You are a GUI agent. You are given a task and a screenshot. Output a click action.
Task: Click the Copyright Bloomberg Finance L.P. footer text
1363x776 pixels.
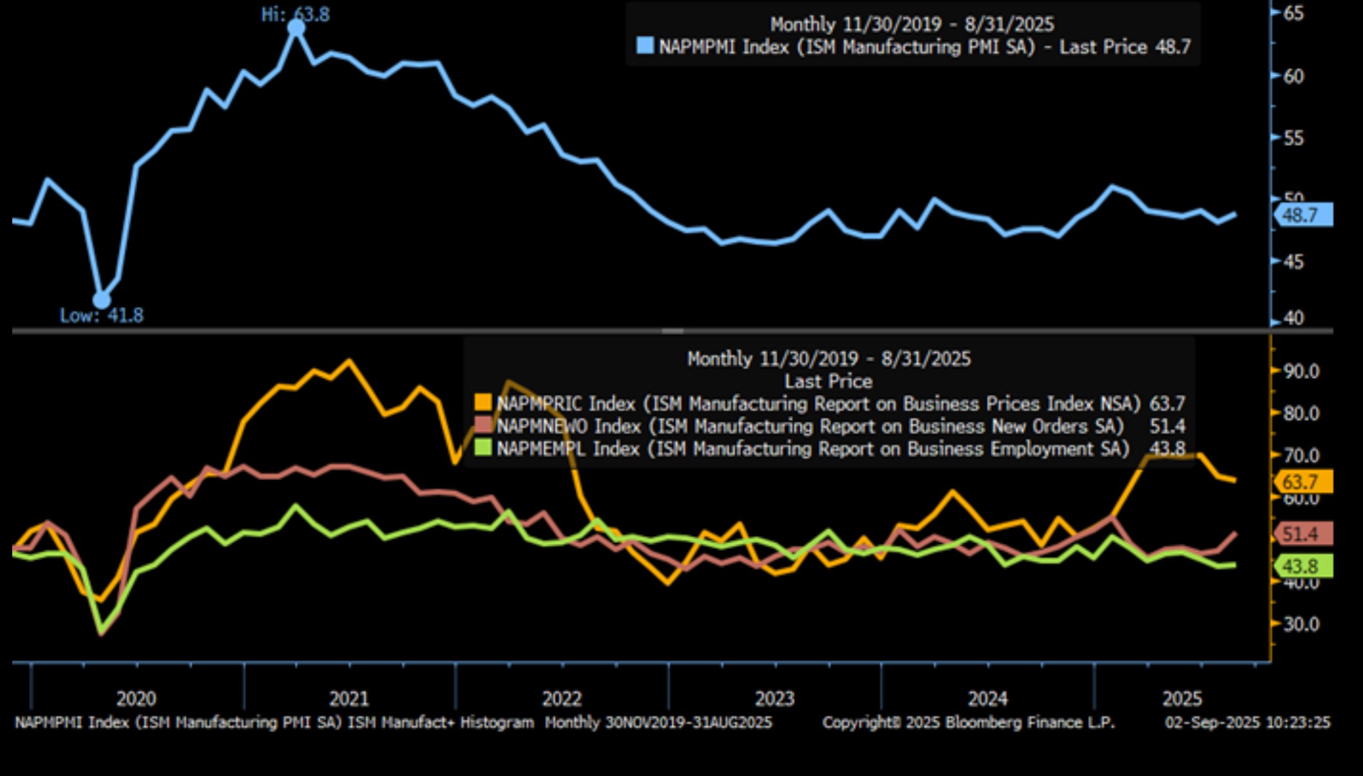click(x=968, y=723)
